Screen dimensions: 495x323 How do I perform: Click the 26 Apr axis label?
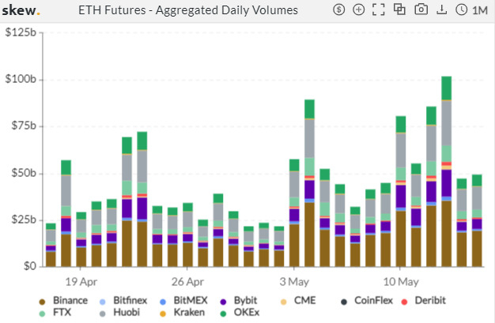[187, 282]
